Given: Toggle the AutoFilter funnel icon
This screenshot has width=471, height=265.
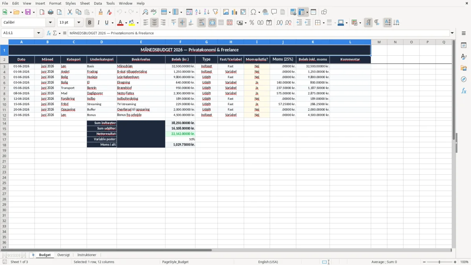Looking at the screenshot, I should [215, 12].
